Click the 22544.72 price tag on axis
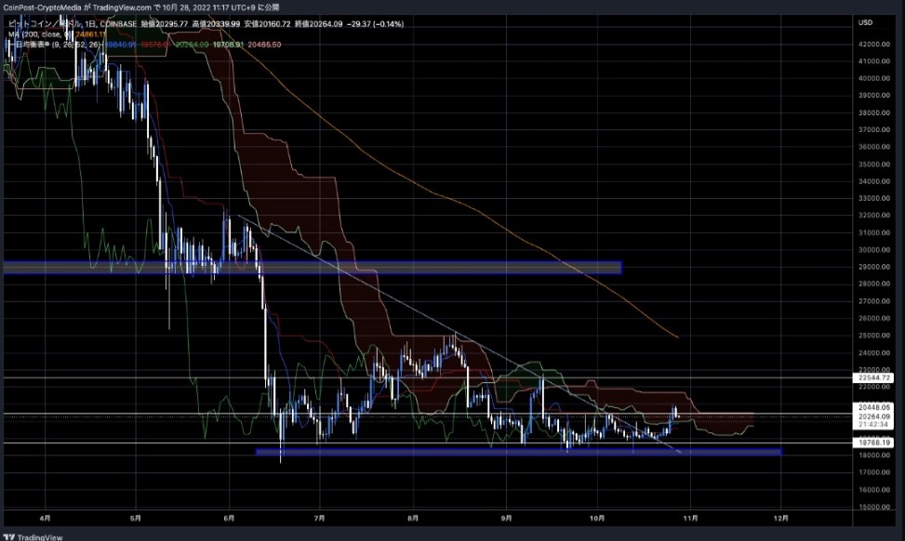The image size is (905, 541). (874, 377)
